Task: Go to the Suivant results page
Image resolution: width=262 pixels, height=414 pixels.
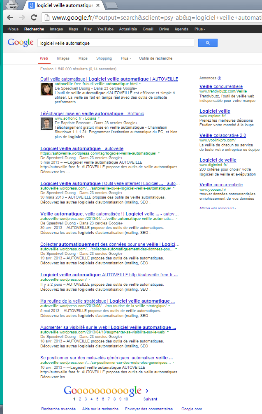Action: pos(150,399)
